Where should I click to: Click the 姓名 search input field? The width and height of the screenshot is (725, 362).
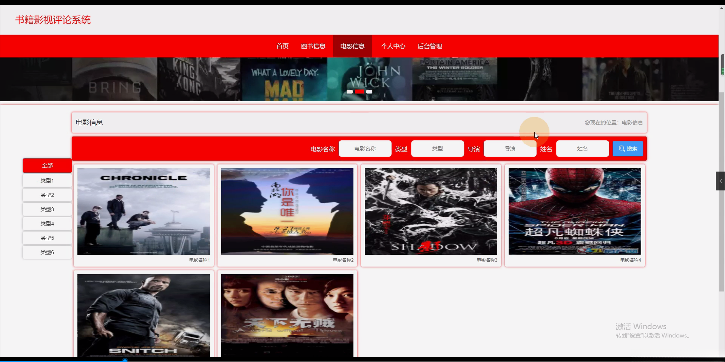click(x=582, y=149)
